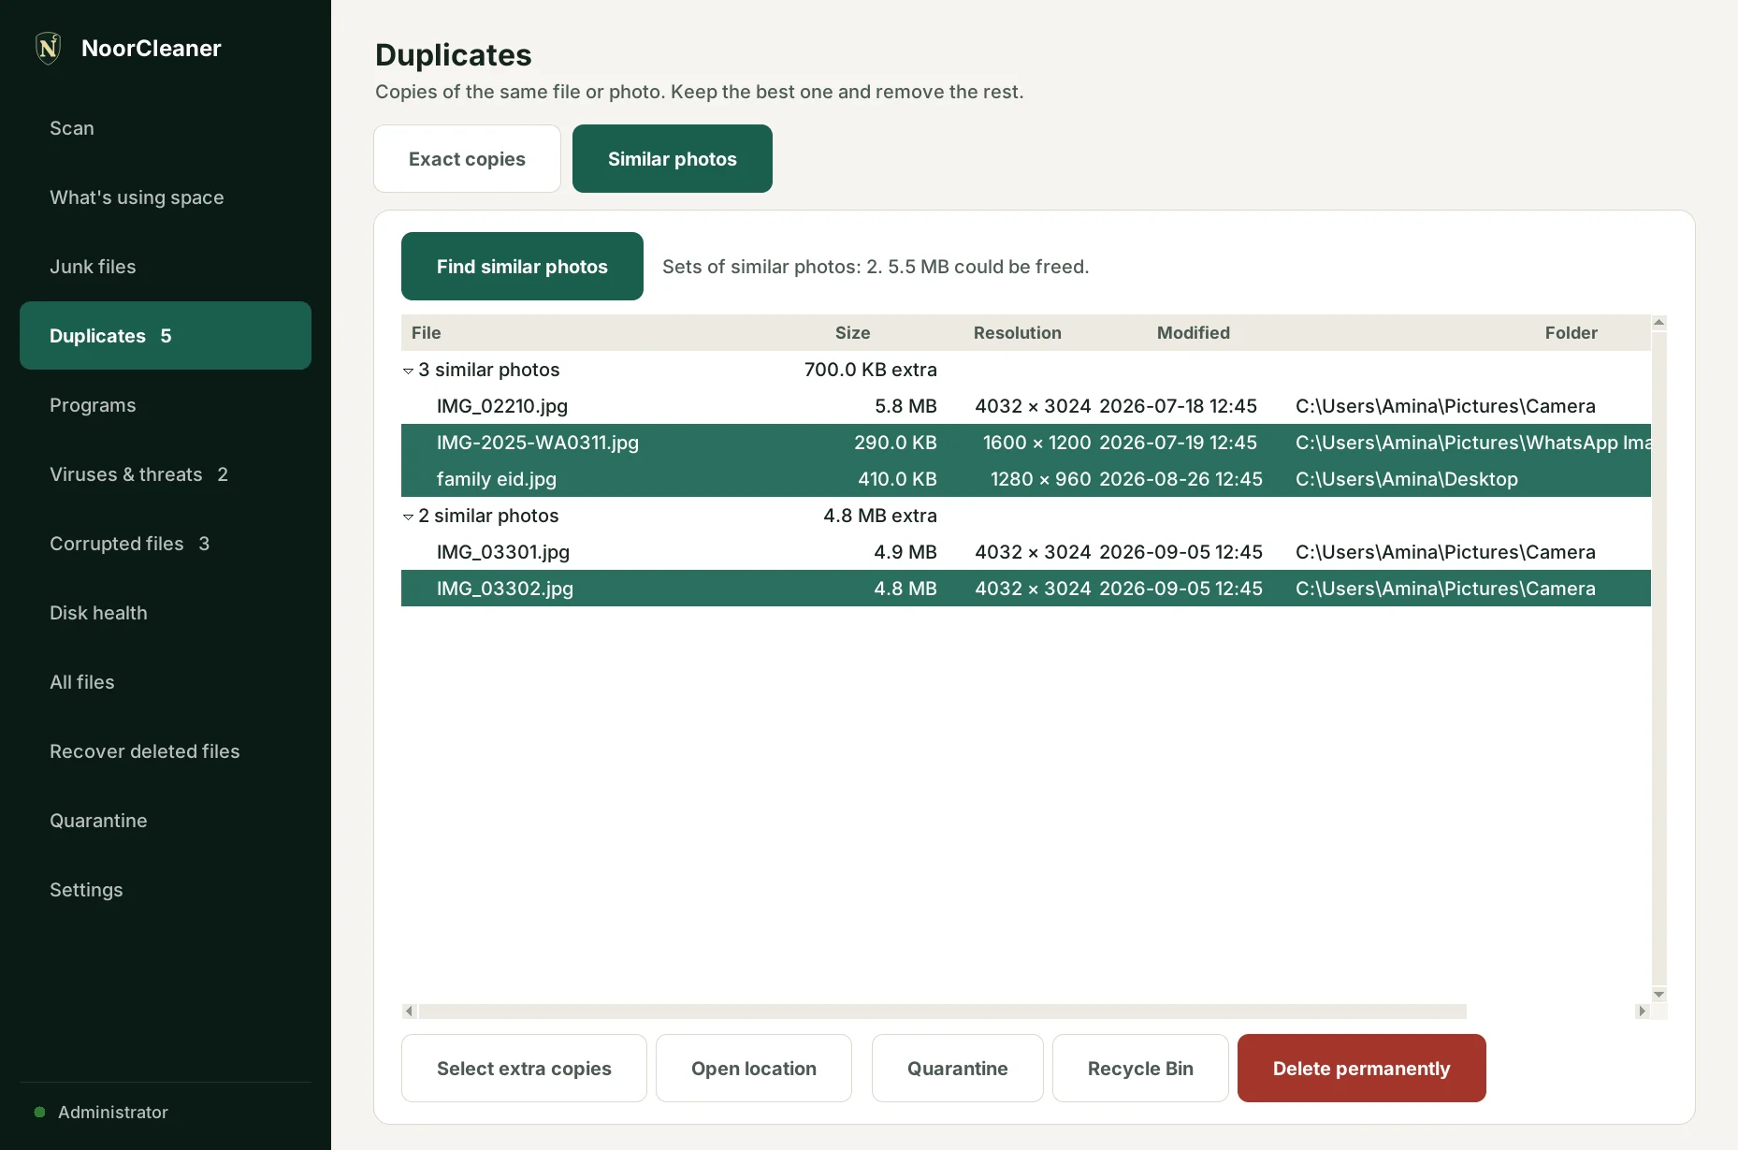The width and height of the screenshot is (1738, 1150).
Task: Click the scroll down arrow in file list
Action: [x=1659, y=995]
